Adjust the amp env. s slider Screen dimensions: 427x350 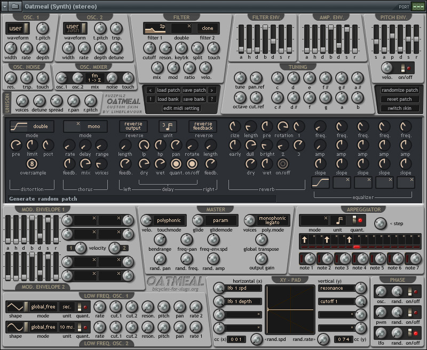point(346,39)
